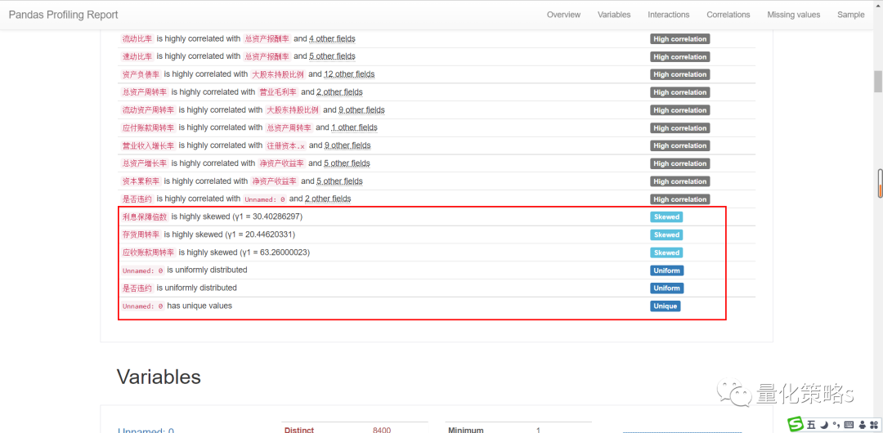Click the 资产负债率 variable tag
Image resolution: width=883 pixels, height=433 pixels.
[x=141, y=74]
